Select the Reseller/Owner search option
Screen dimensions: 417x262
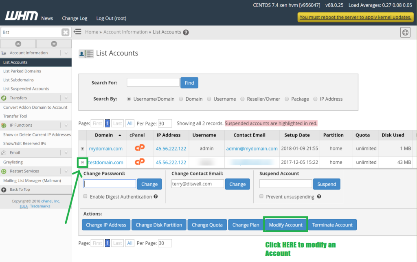243,99
